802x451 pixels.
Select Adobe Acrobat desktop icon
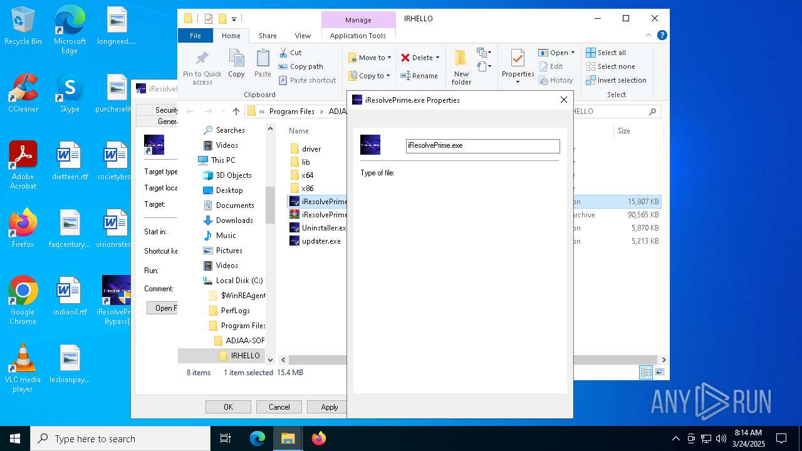tap(23, 165)
